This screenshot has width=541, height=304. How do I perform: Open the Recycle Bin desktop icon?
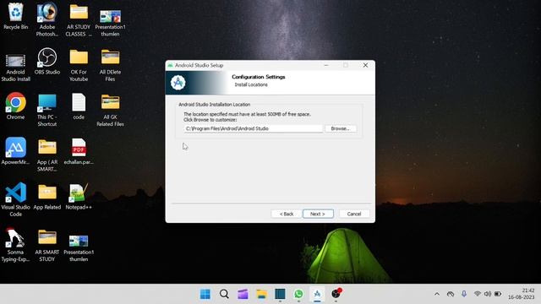15,15
